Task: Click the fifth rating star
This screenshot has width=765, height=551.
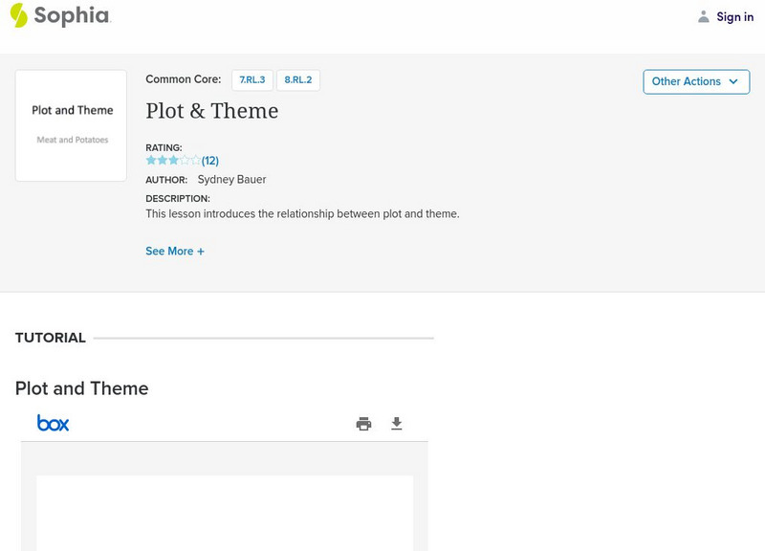Action: (196, 161)
